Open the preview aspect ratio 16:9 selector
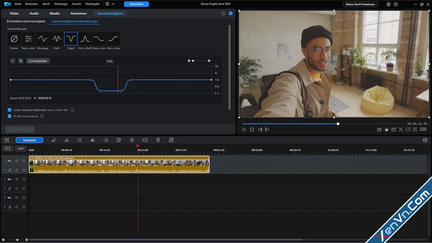Image resolution: width=432 pixels, height=243 pixels. 423,130
